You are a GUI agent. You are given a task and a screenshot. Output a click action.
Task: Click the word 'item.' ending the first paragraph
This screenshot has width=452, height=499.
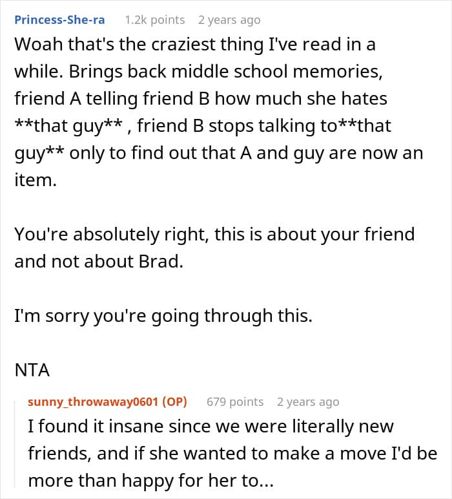click(36, 180)
